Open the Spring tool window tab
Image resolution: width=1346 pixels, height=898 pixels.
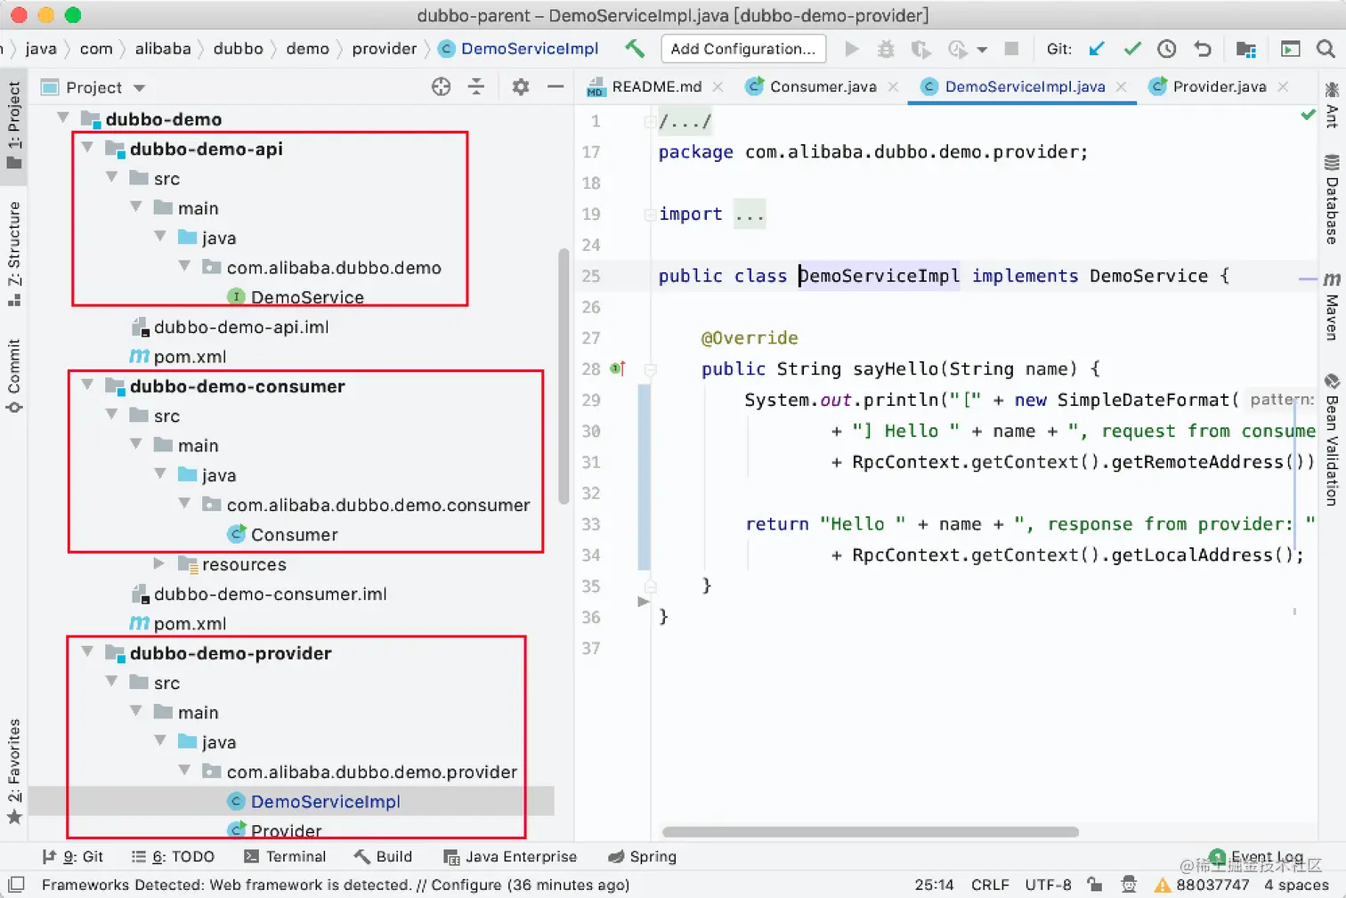(642, 856)
